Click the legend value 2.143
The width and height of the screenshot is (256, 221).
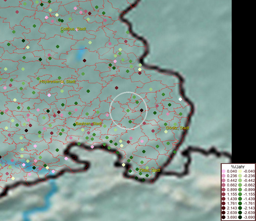[232, 208]
